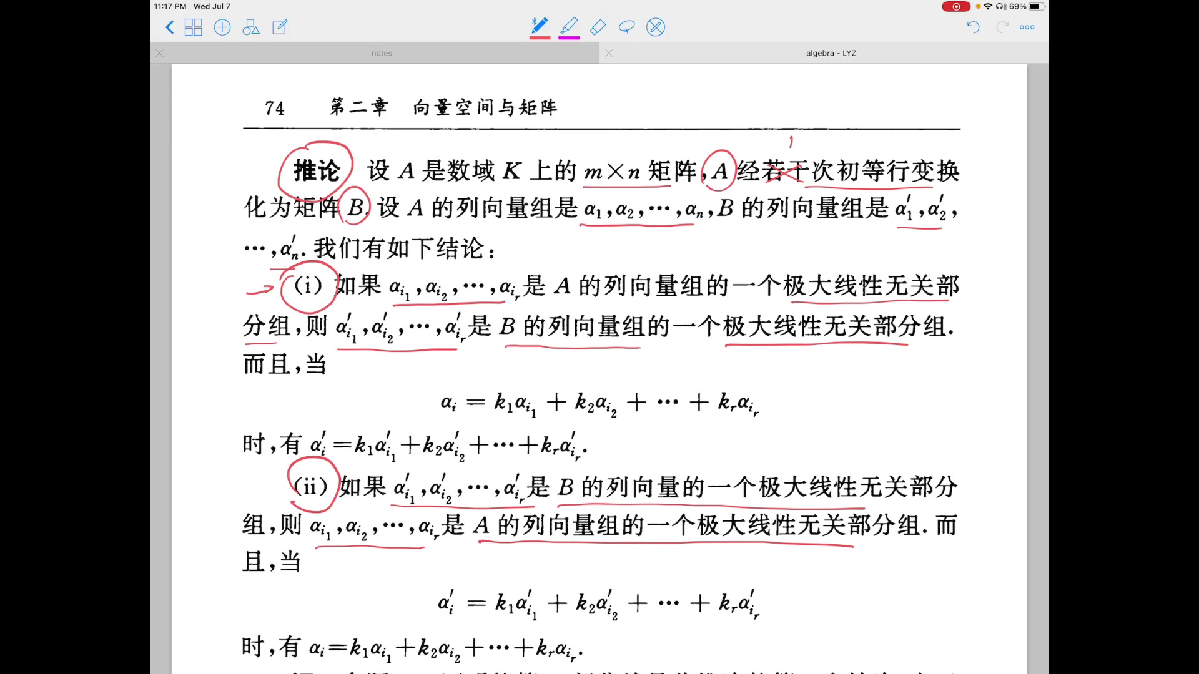Viewport: 1199px width, 674px height.
Task: Open the three-dot more options menu
Action: coord(1027,27)
